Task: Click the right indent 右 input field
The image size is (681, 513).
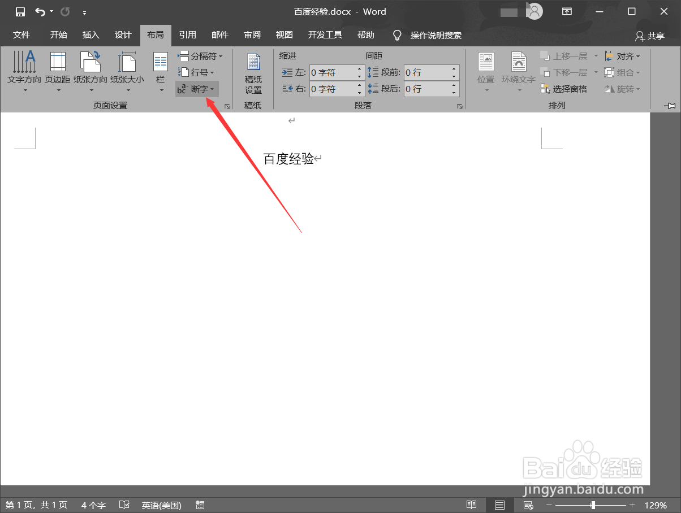Action: [332, 89]
